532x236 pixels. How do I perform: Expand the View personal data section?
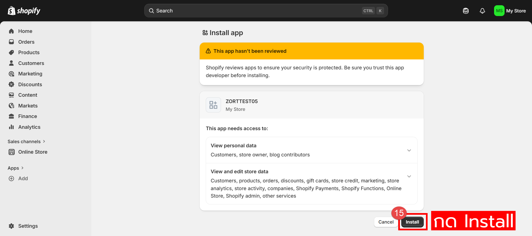click(x=409, y=150)
